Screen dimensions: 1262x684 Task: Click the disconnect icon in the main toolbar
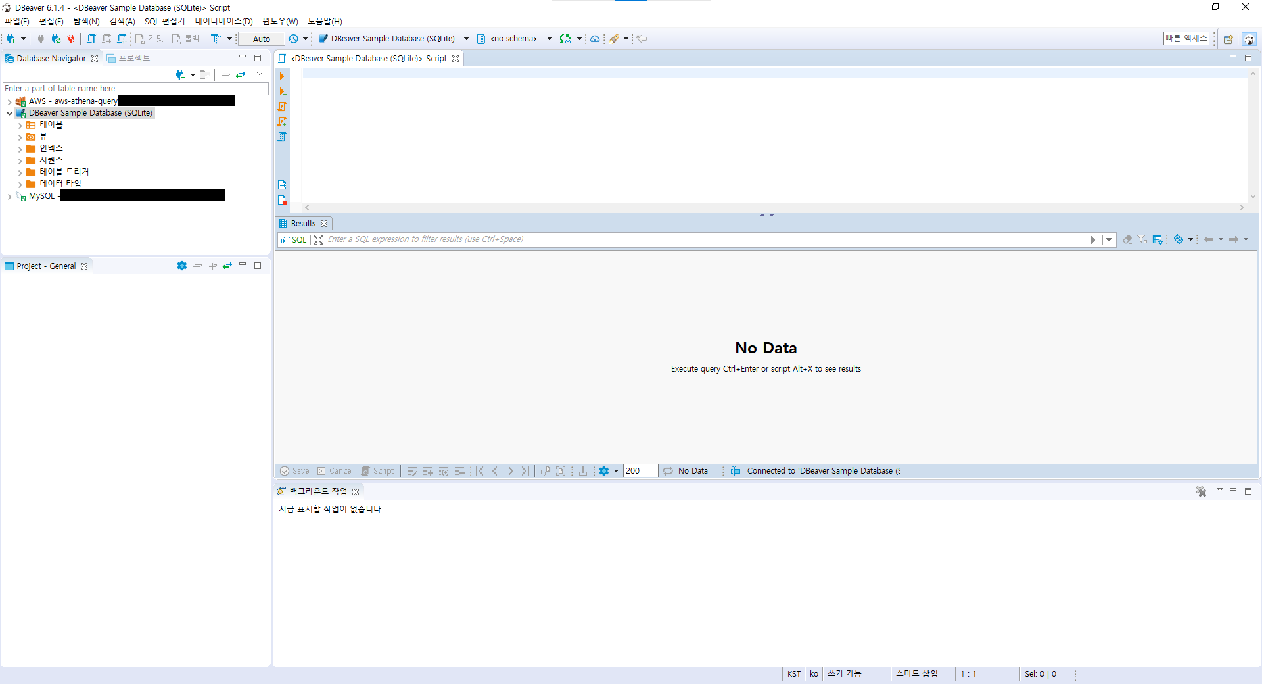point(71,39)
